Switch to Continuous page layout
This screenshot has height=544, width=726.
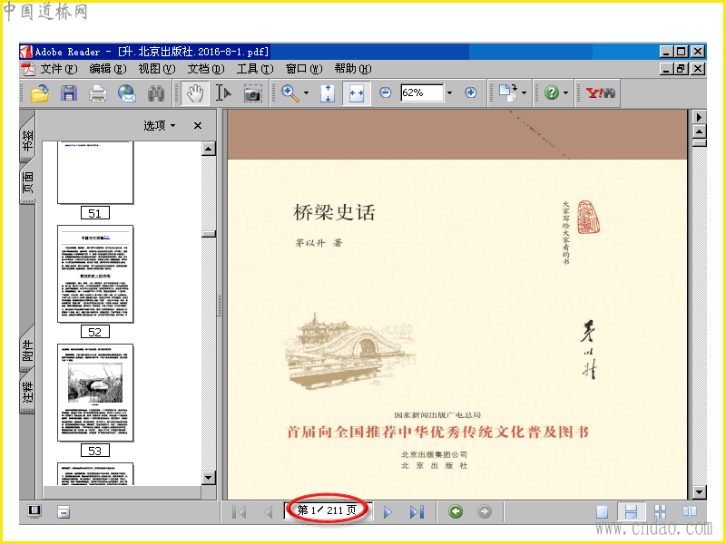[631, 511]
